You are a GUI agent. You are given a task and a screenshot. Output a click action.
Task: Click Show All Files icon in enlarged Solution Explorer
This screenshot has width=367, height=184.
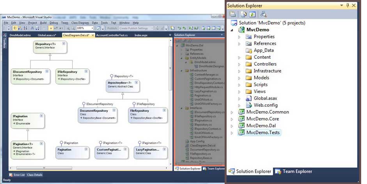[x=244, y=14]
